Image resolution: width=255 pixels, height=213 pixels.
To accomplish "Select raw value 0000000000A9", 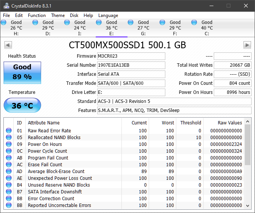I will pyautogui.click(x=226, y=171).
